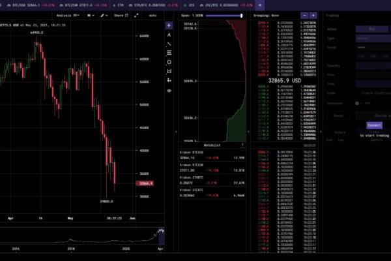The image size is (391, 261).
Task: Click the Connect button to start trading
Action: point(374,125)
